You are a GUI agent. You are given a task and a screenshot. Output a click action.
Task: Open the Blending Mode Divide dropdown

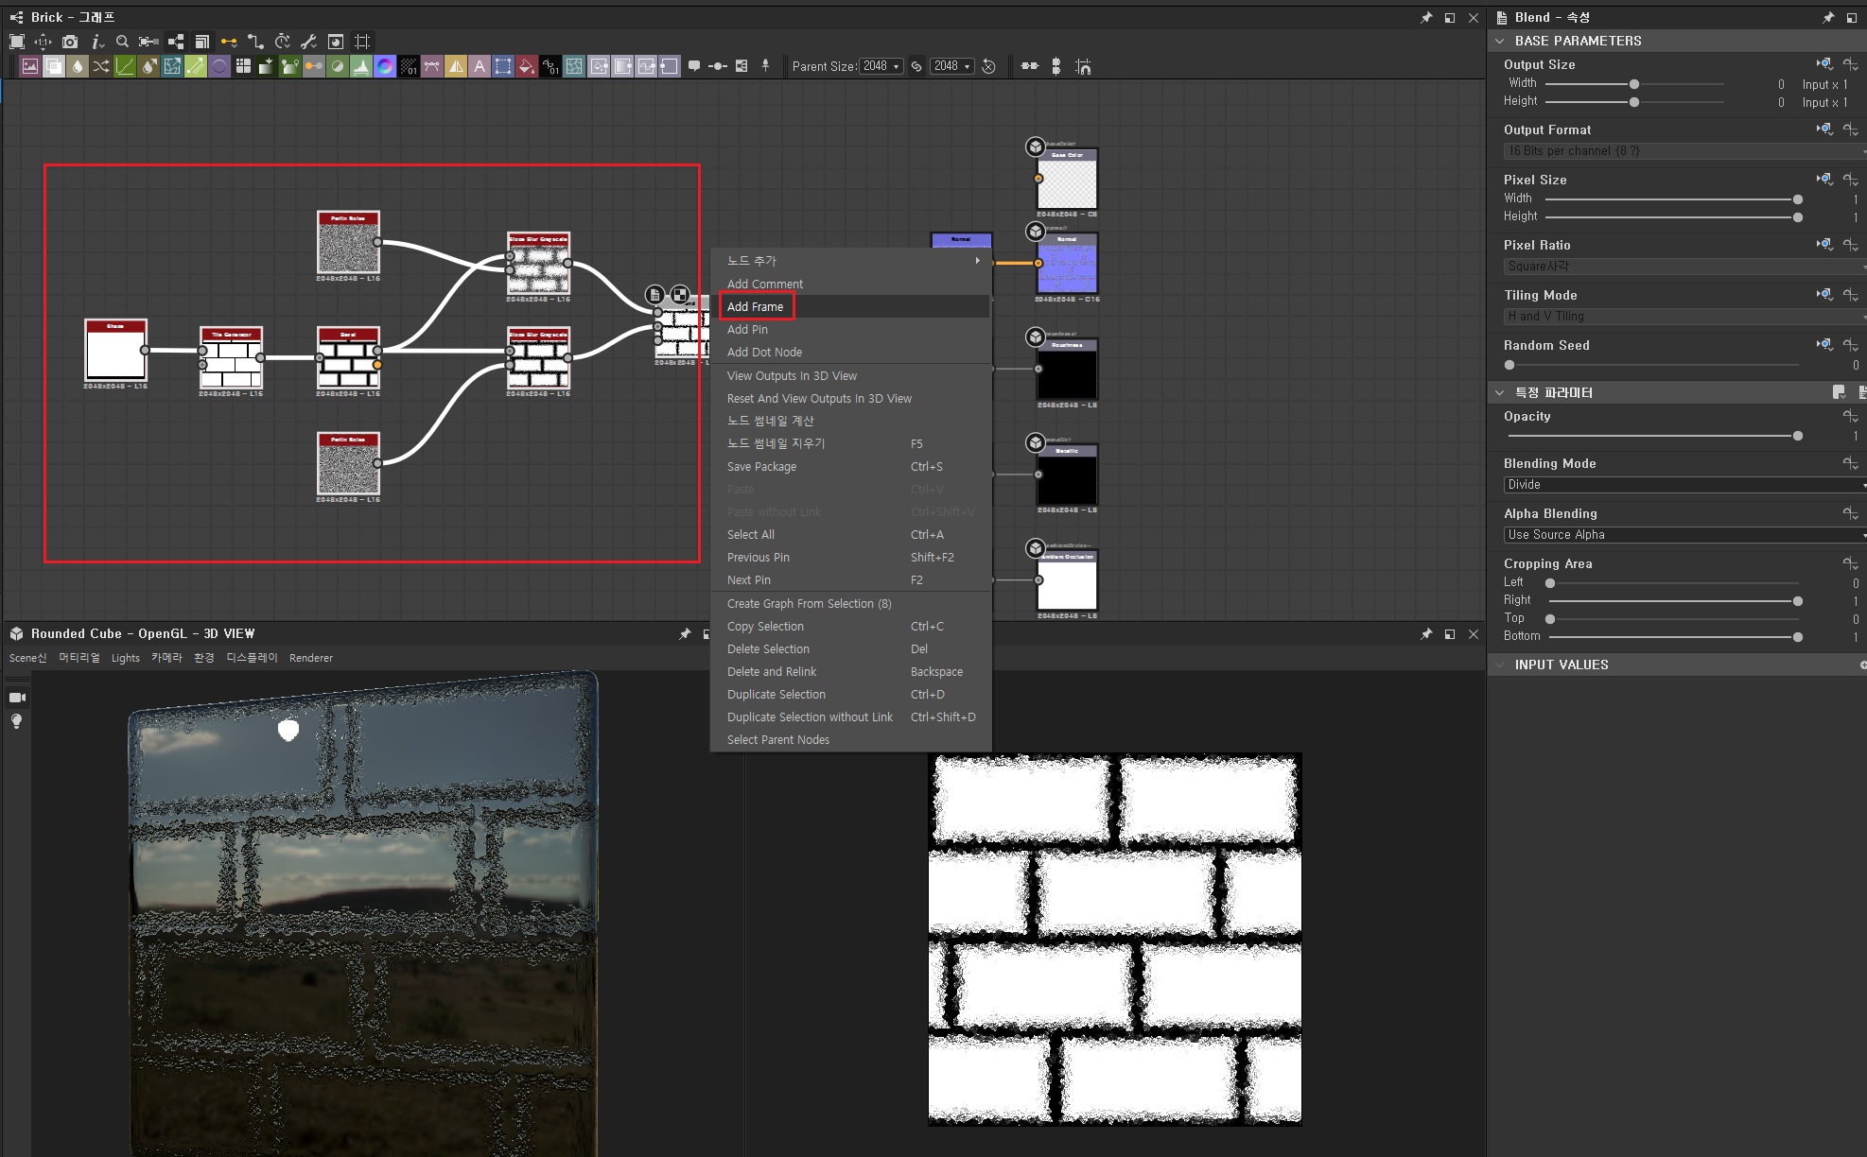[1684, 485]
